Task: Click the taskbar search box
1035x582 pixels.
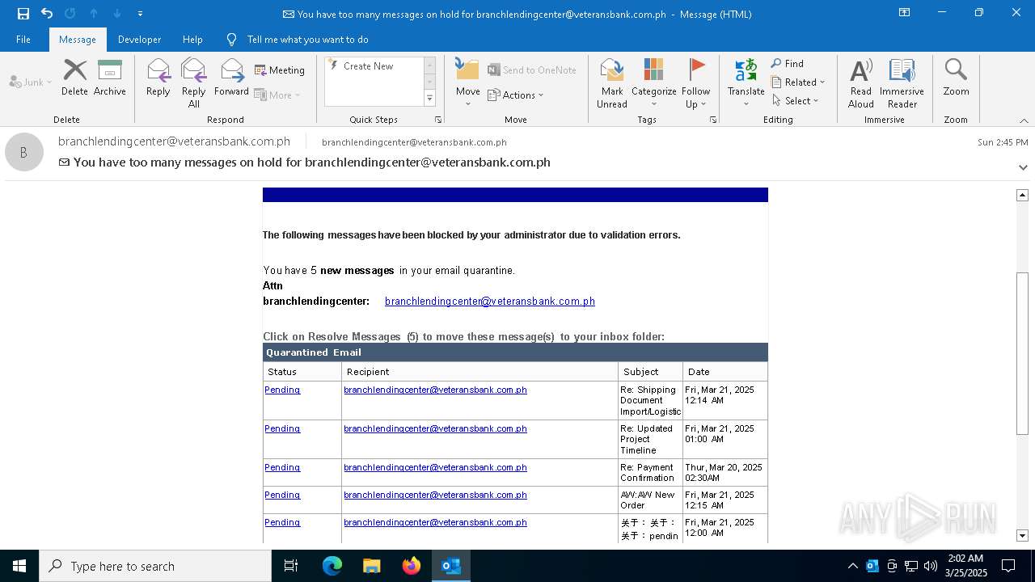Action: tap(155, 566)
